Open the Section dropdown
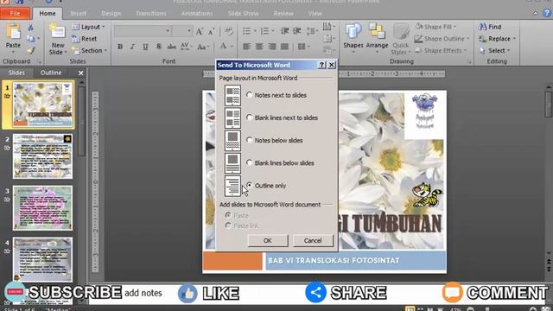The image size is (553, 311). [90, 50]
